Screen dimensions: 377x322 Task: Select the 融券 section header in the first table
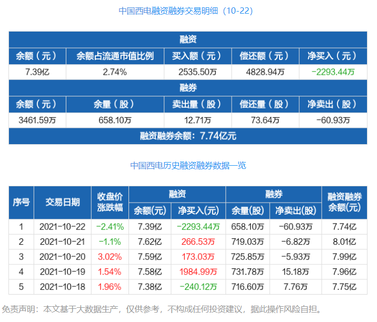pyautogui.click(x=188, y=88)
